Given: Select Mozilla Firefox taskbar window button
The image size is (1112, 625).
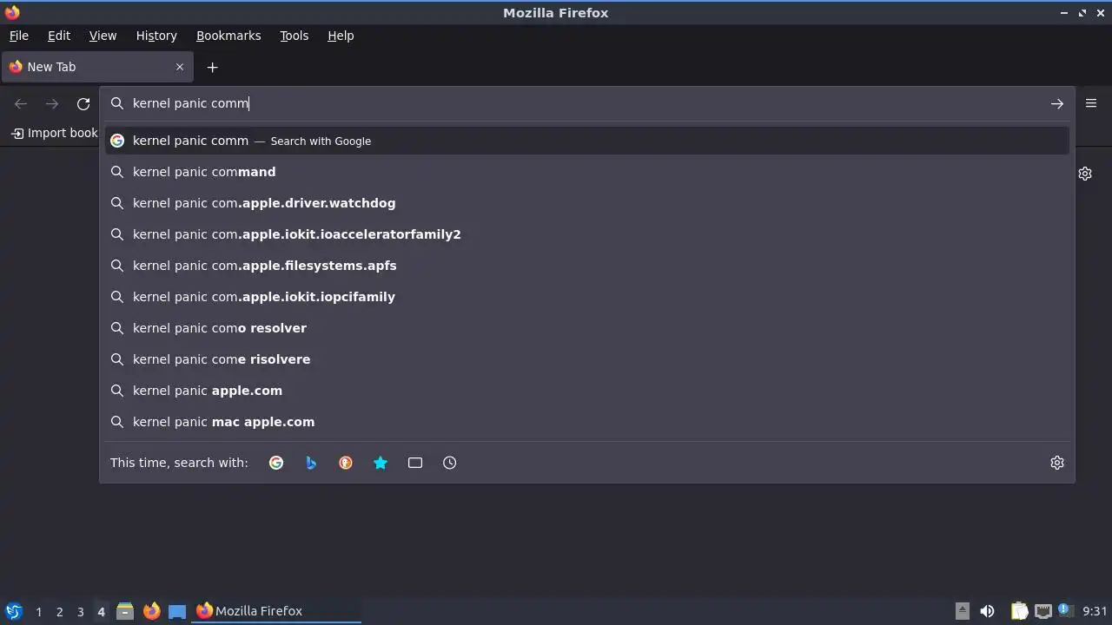Looking at the screenshot, I should point(277,611).
